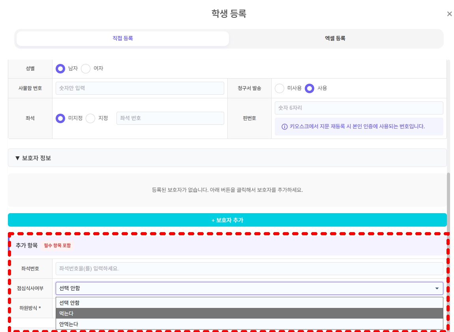Switch to the 직접 등록 tab
The image size is (454, 332).
click(x=123, y=39)
